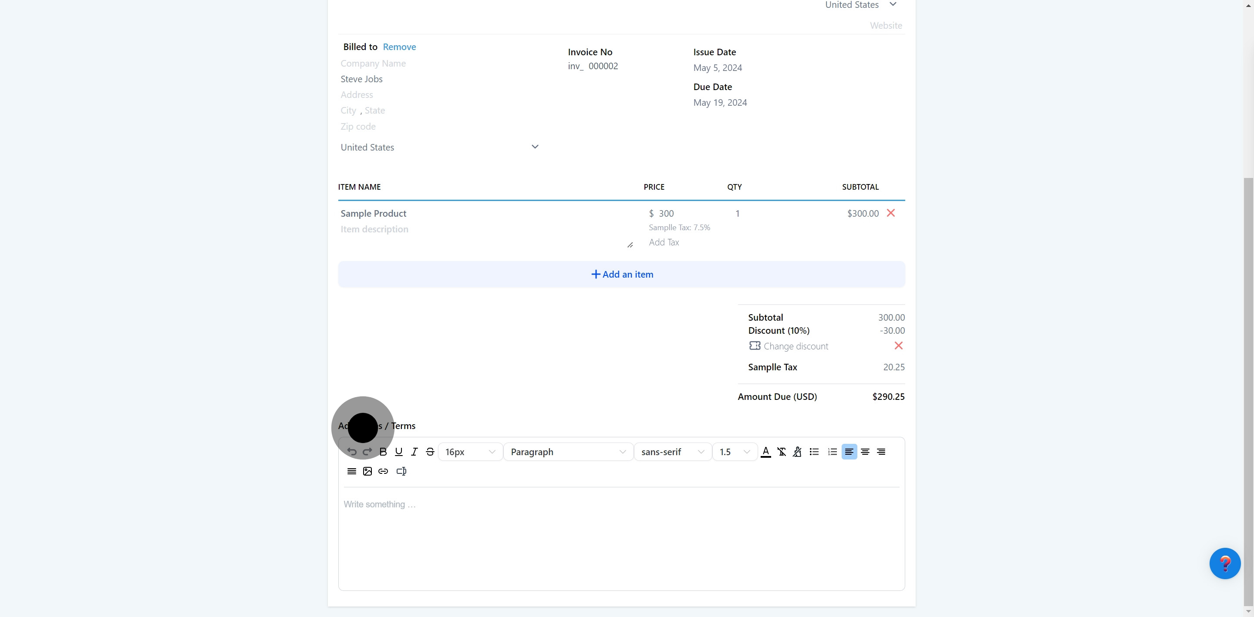Insert a bulleted list
The width and height of the screenshot is (1254, 617).
(814, 452)
